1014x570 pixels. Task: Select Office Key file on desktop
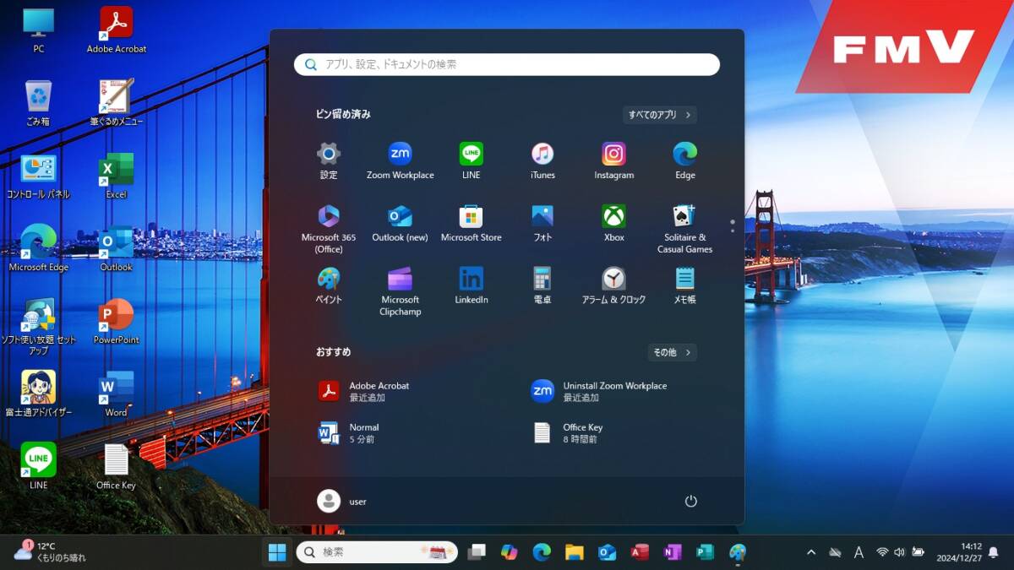(117, 466)
